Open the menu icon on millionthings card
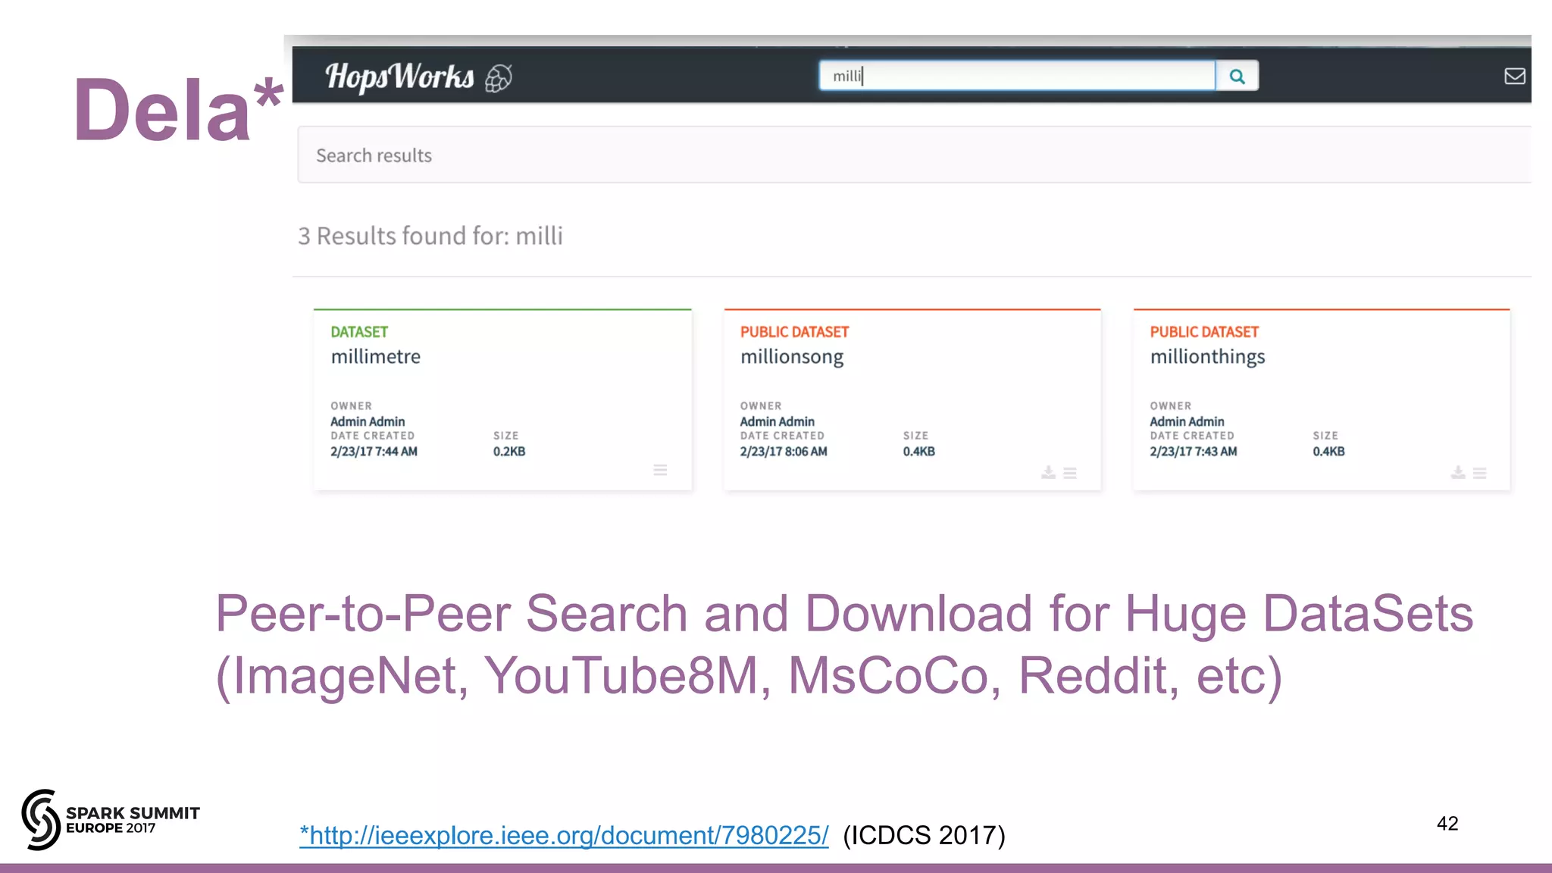This screenshot has width=1552, height=873. 1480,473
